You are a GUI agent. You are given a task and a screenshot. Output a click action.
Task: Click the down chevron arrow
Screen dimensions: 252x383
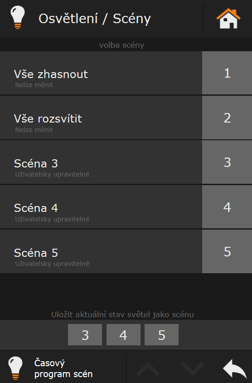(193, 369)
